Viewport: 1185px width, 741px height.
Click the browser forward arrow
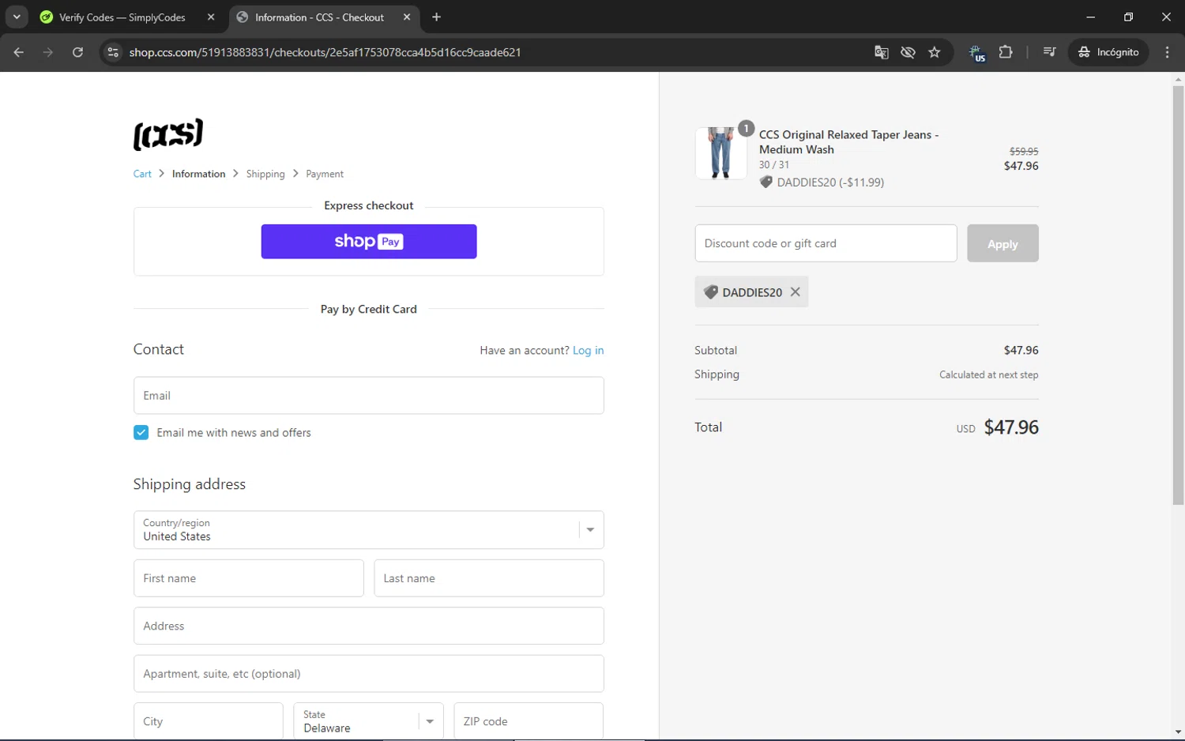tap(48, 52)
